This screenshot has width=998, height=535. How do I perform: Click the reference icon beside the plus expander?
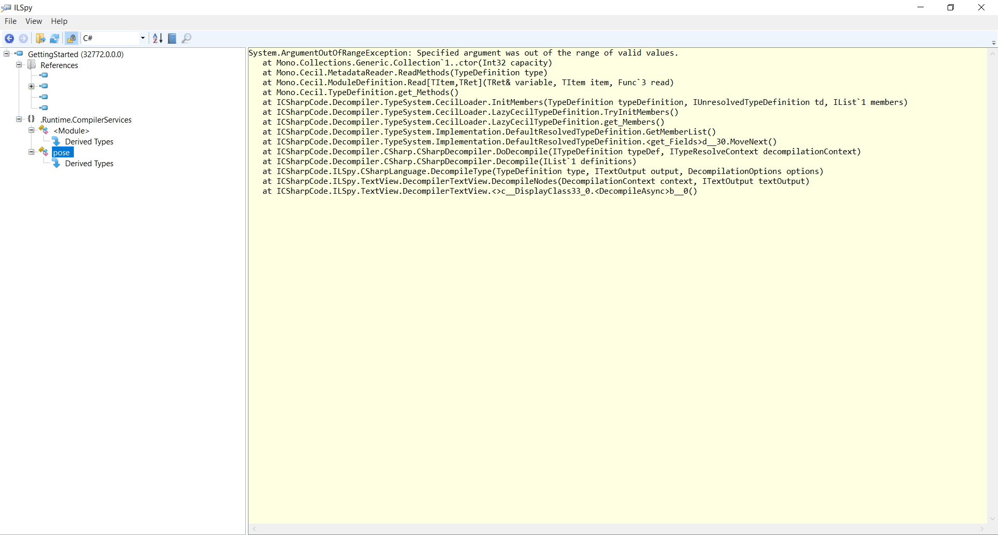tap(44, 86)
